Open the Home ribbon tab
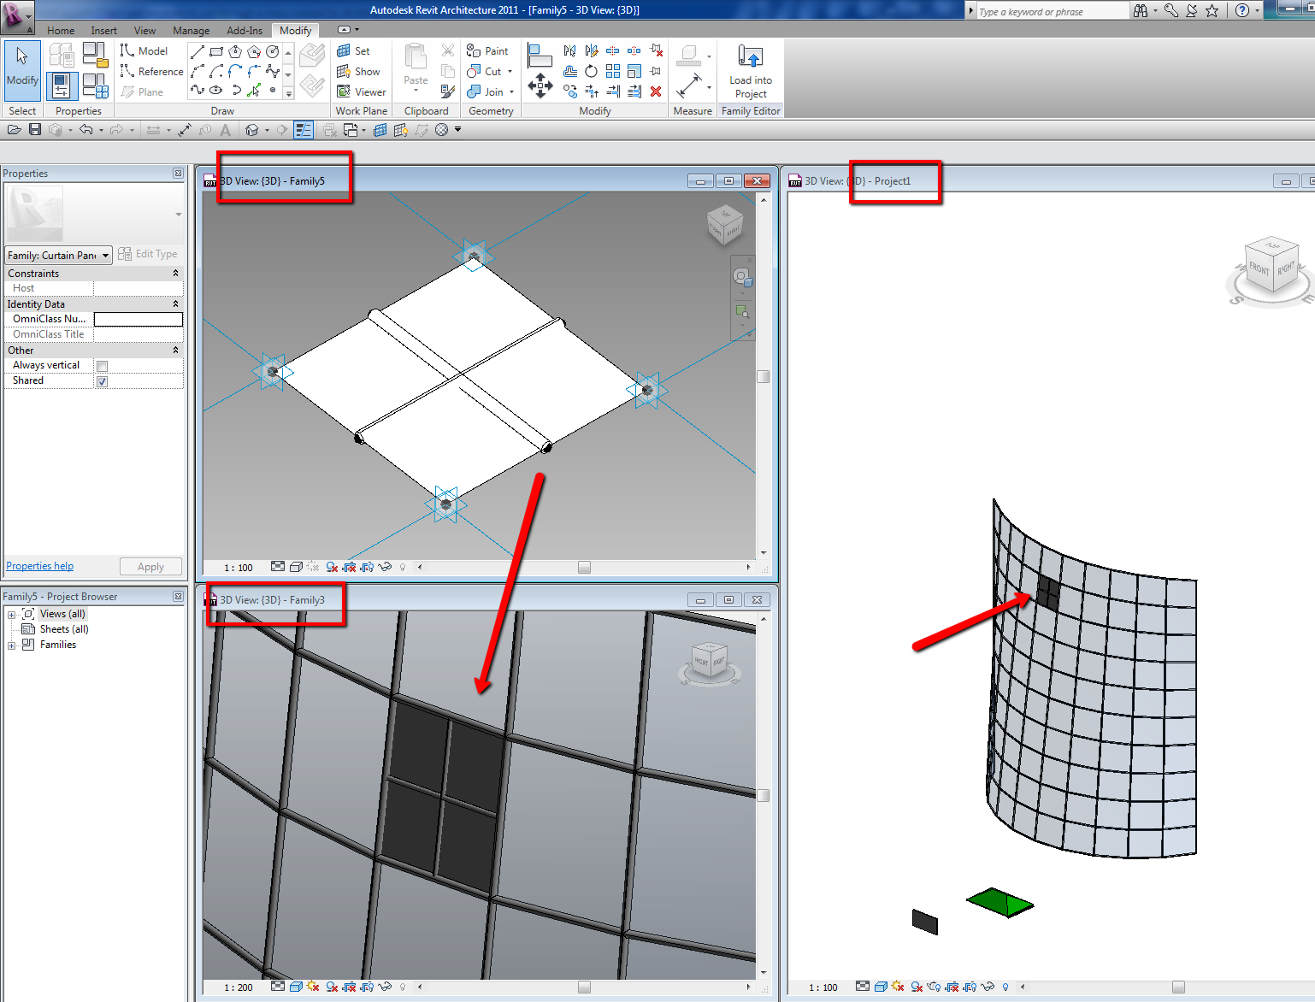 point(61,31)
